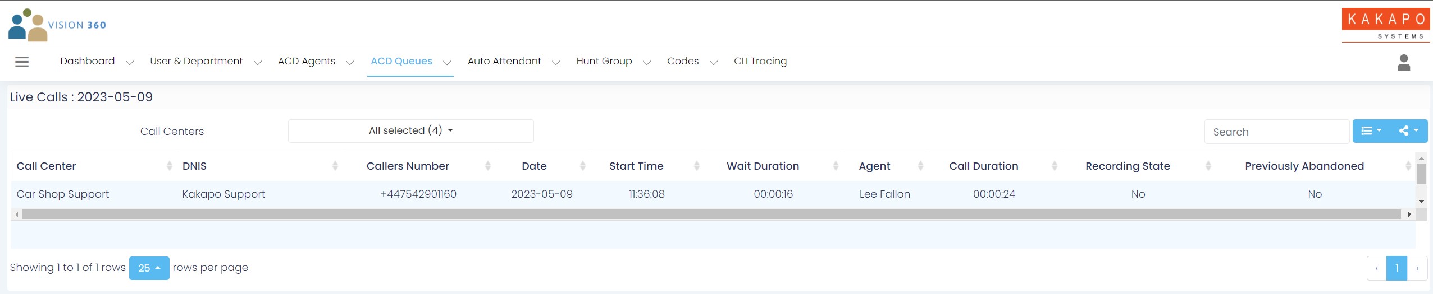Viewport: 1433px width, 294px height.
Task: Click the Vision 360 logo
Action: point(57,25)
